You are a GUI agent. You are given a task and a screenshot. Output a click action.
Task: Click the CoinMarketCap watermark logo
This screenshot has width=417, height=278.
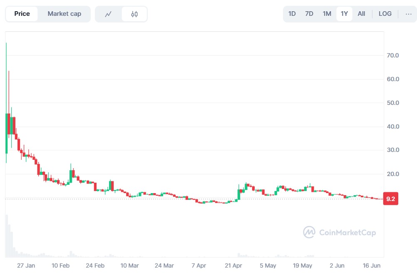pyautogui.click(x=340, y=232)
